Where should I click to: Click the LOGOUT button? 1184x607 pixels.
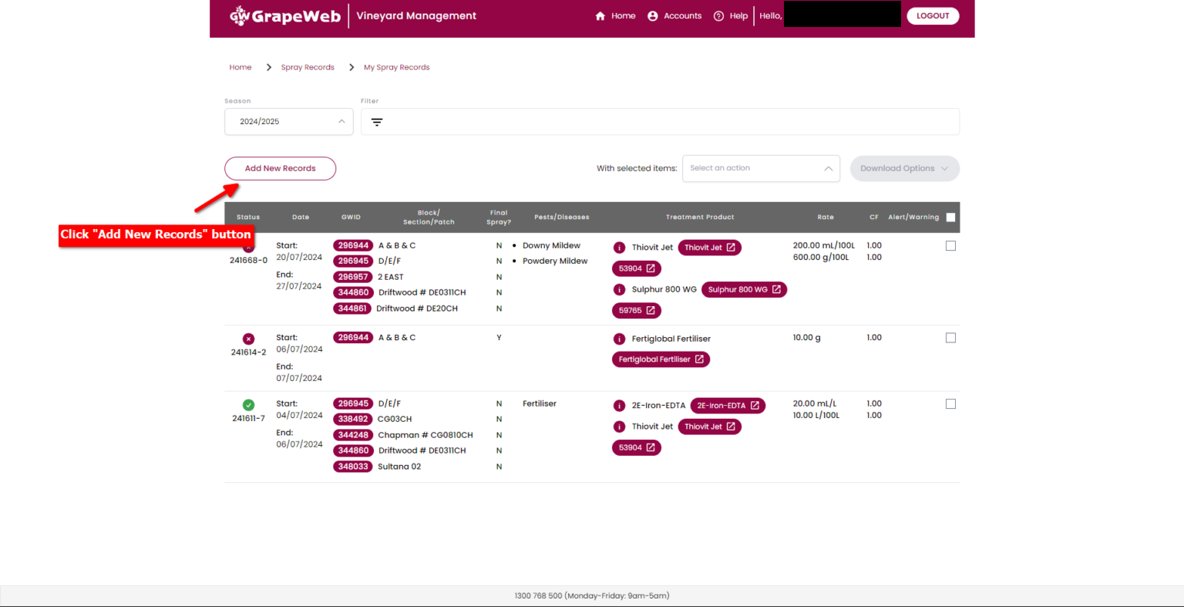click(933, 15)
